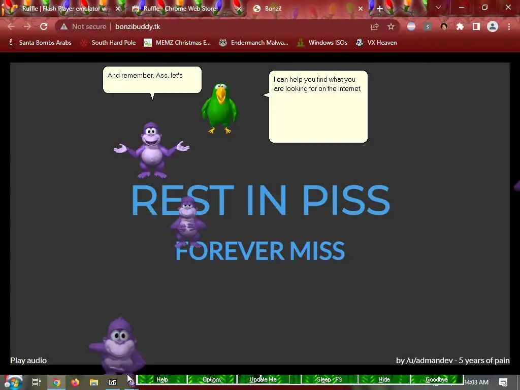Expand the tab search chevron

(438, 7)
